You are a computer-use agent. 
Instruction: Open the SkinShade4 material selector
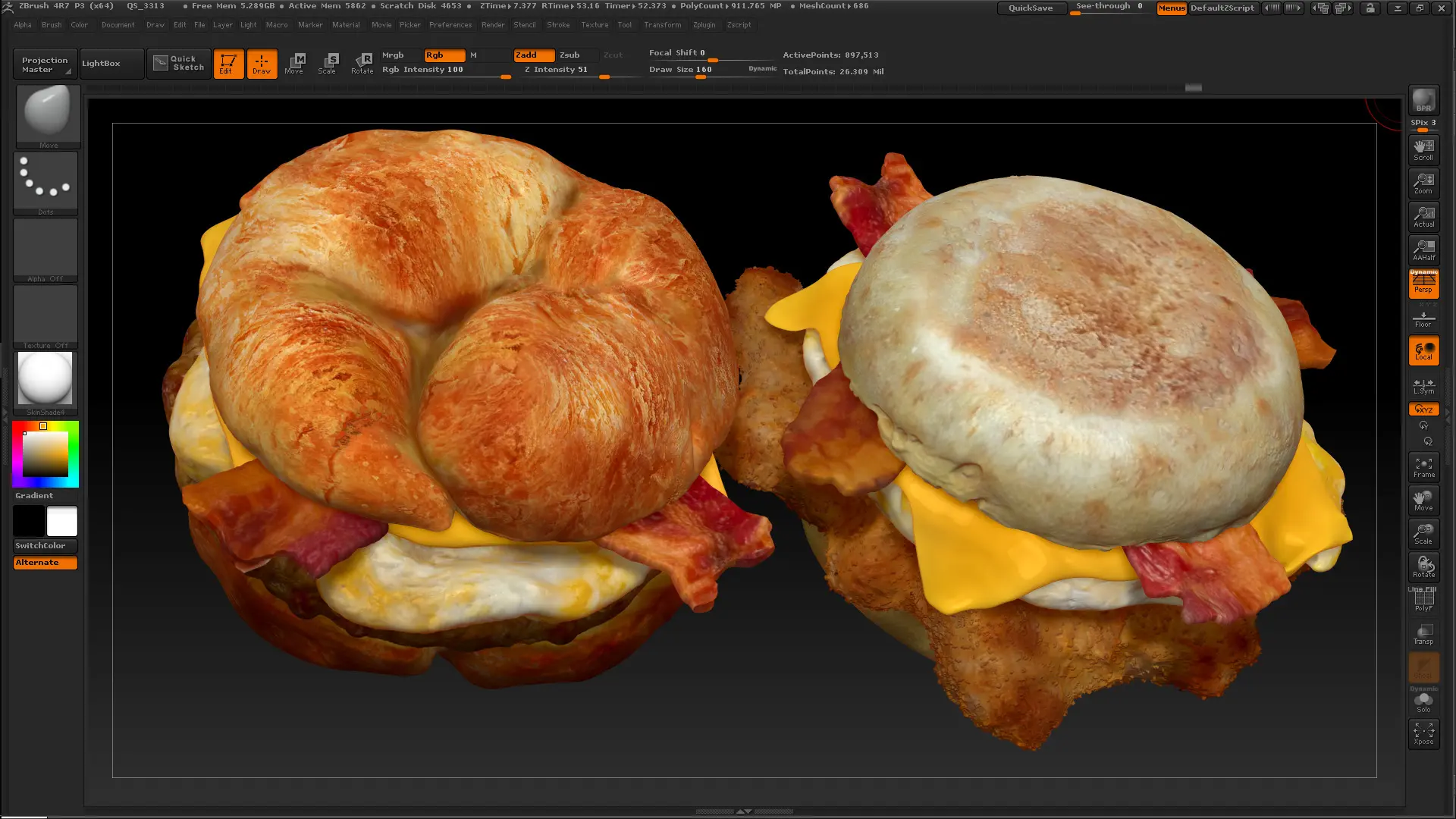click(x=45, y=383)
